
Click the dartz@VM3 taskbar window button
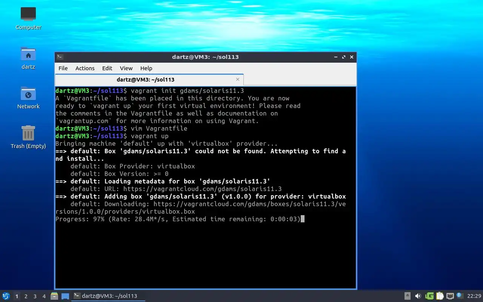click(109, 296)
